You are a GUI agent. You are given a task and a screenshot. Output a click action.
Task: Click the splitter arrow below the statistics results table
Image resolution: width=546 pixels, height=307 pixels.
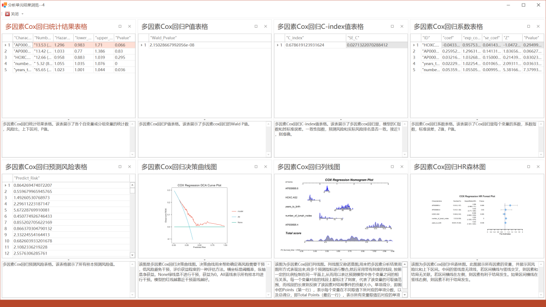pos(69,120)
